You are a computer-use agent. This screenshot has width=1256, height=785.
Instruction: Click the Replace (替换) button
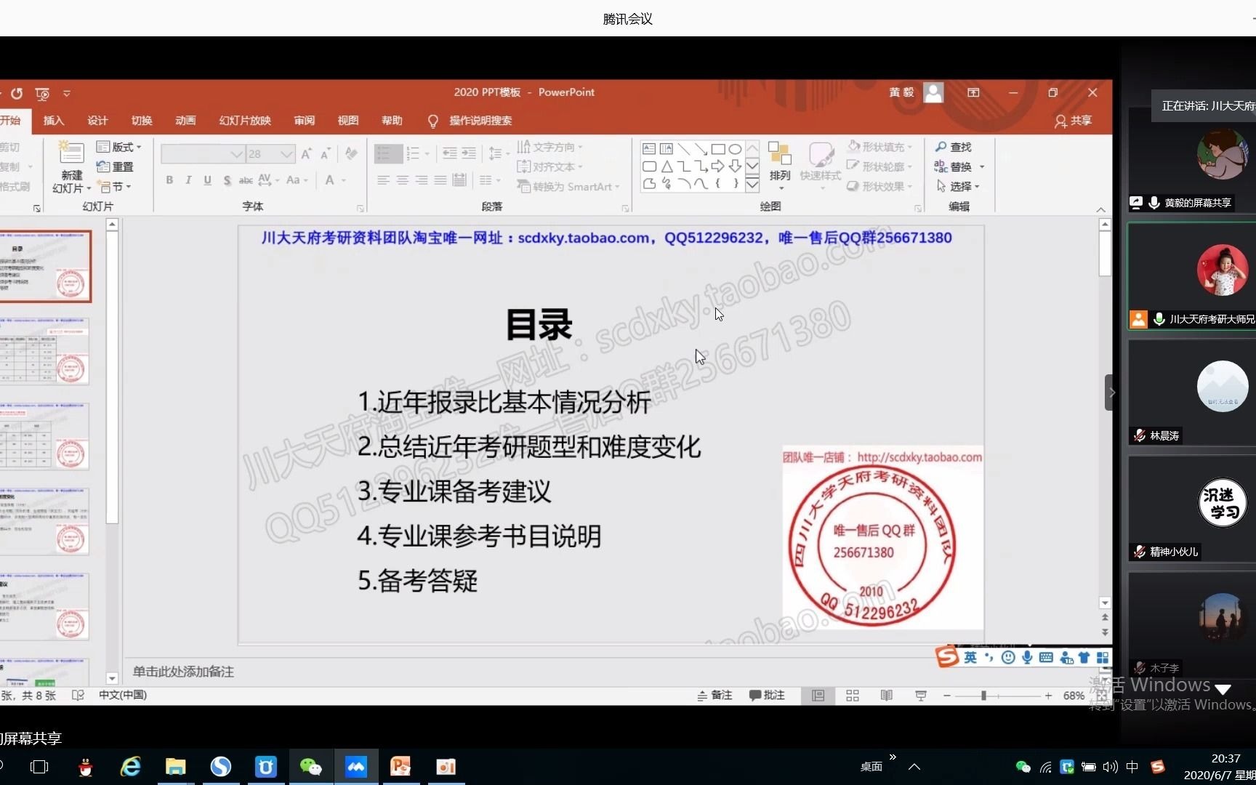pos(959,166)
